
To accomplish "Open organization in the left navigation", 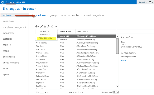I will (9, 33).
